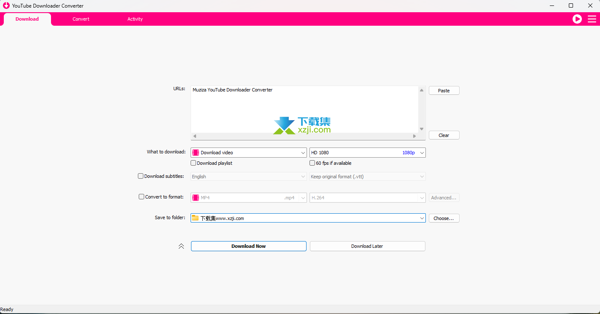600x314 pixels.
Task: Open the Activity tab
Action: click(x=135, y=19)
